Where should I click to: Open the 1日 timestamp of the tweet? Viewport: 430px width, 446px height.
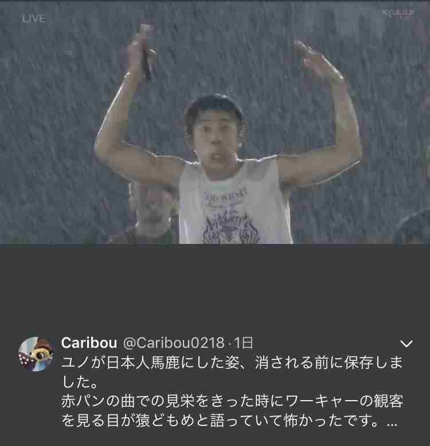244,343
